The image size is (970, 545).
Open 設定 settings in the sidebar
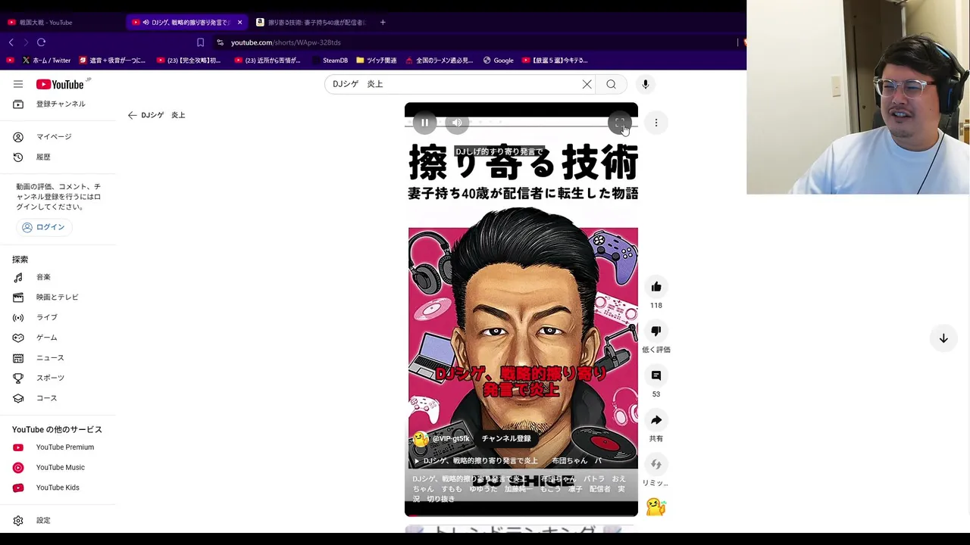pos(58,521)
